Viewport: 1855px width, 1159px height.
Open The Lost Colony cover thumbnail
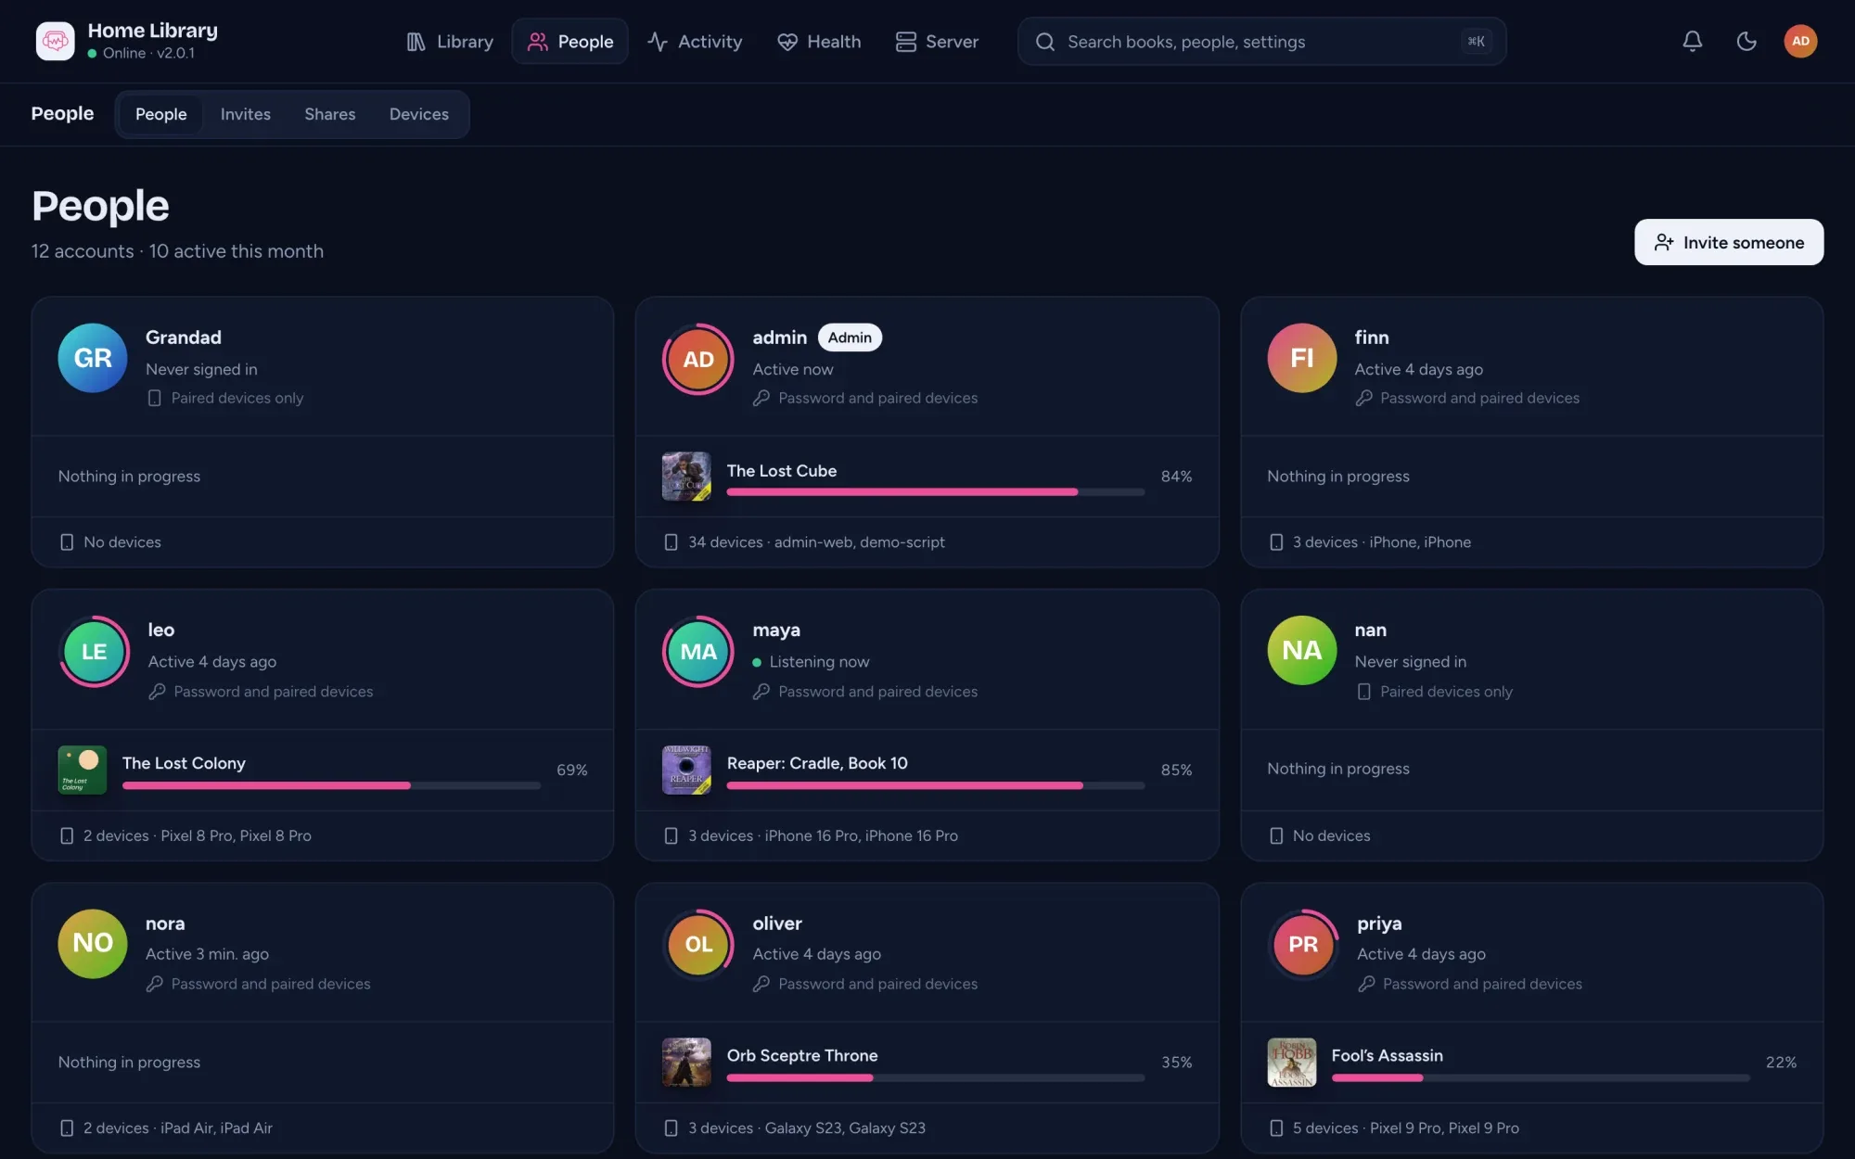pos(82,770)
